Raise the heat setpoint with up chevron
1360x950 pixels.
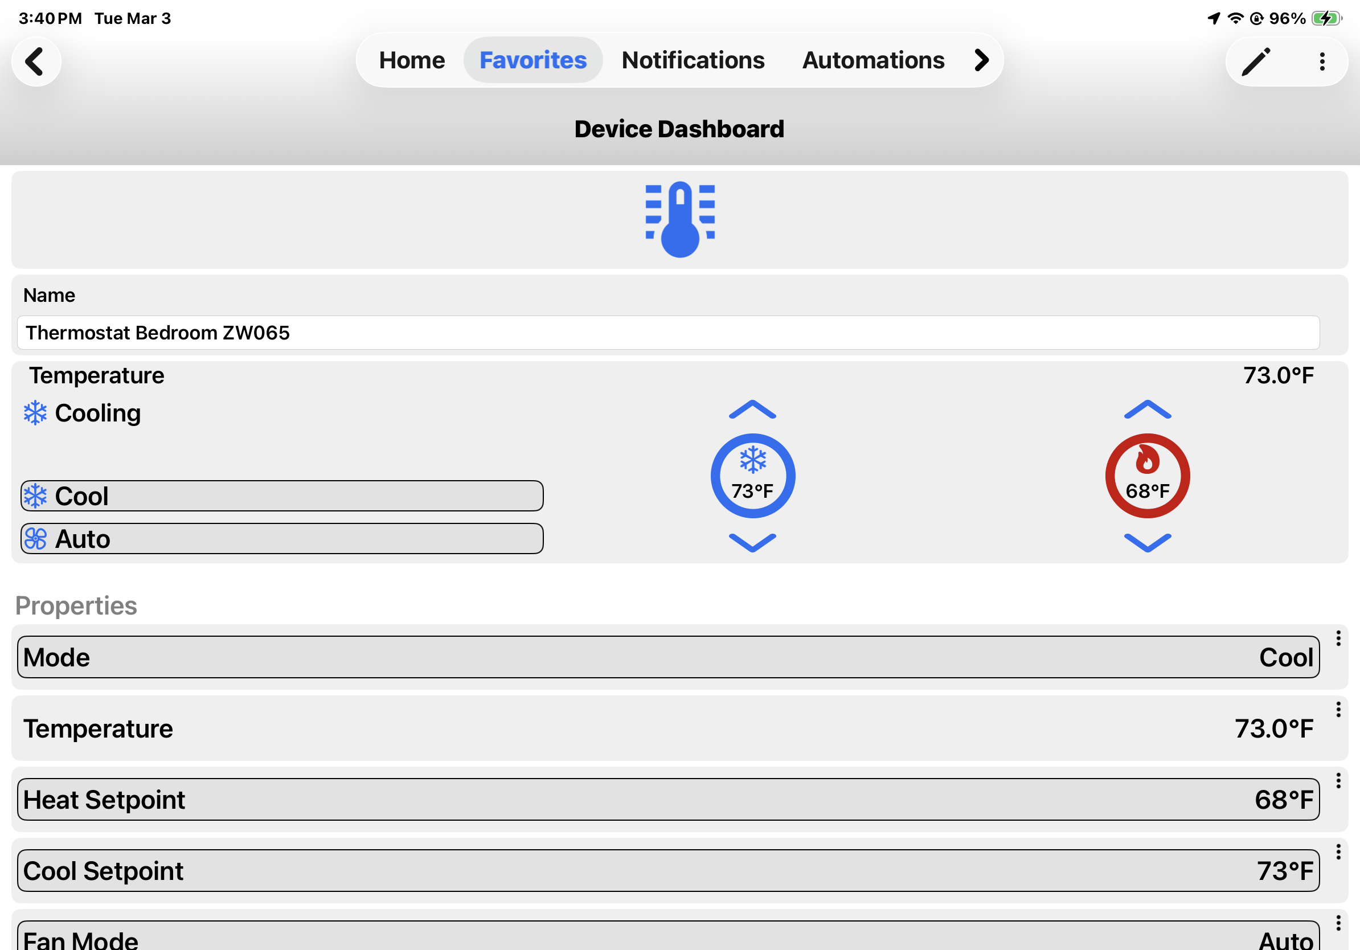point(1148,410)
